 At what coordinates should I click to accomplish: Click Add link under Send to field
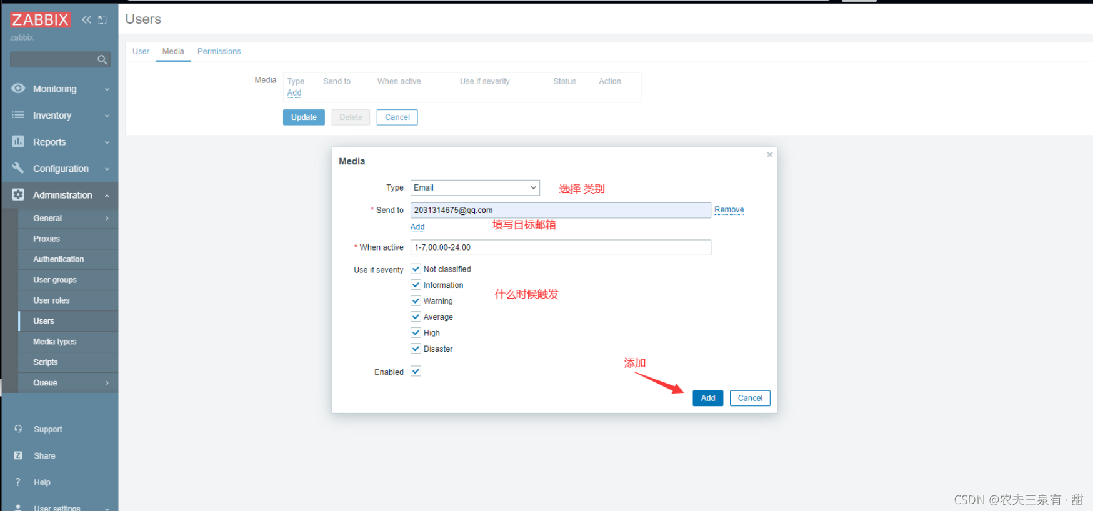(417, 227)
